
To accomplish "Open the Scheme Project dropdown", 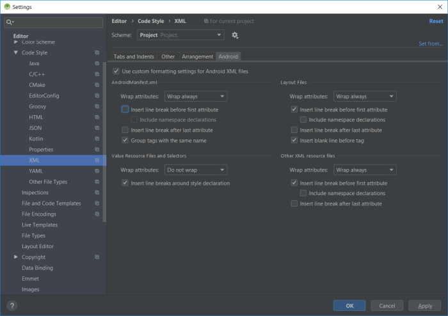I will pos(180,35).
